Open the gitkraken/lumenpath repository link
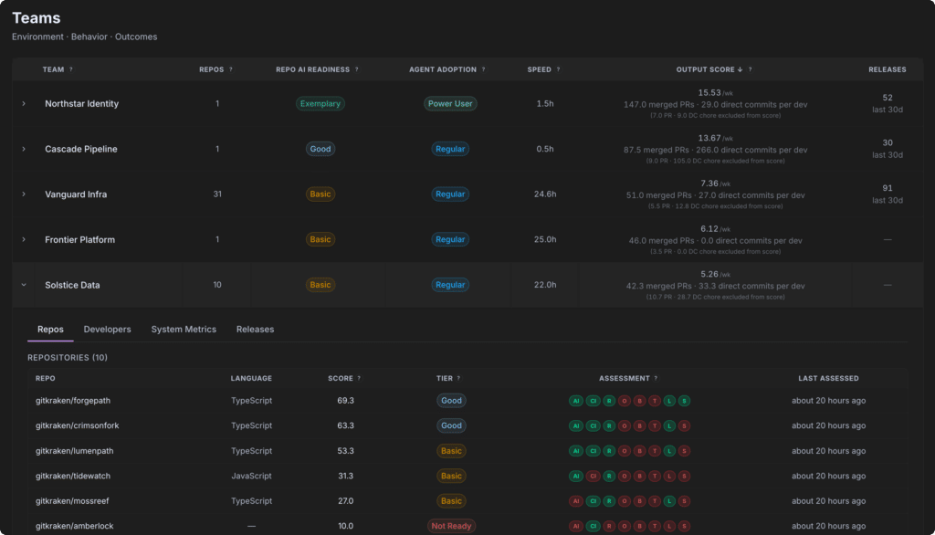Screen dimensions: 935x535 coord(75,451)
